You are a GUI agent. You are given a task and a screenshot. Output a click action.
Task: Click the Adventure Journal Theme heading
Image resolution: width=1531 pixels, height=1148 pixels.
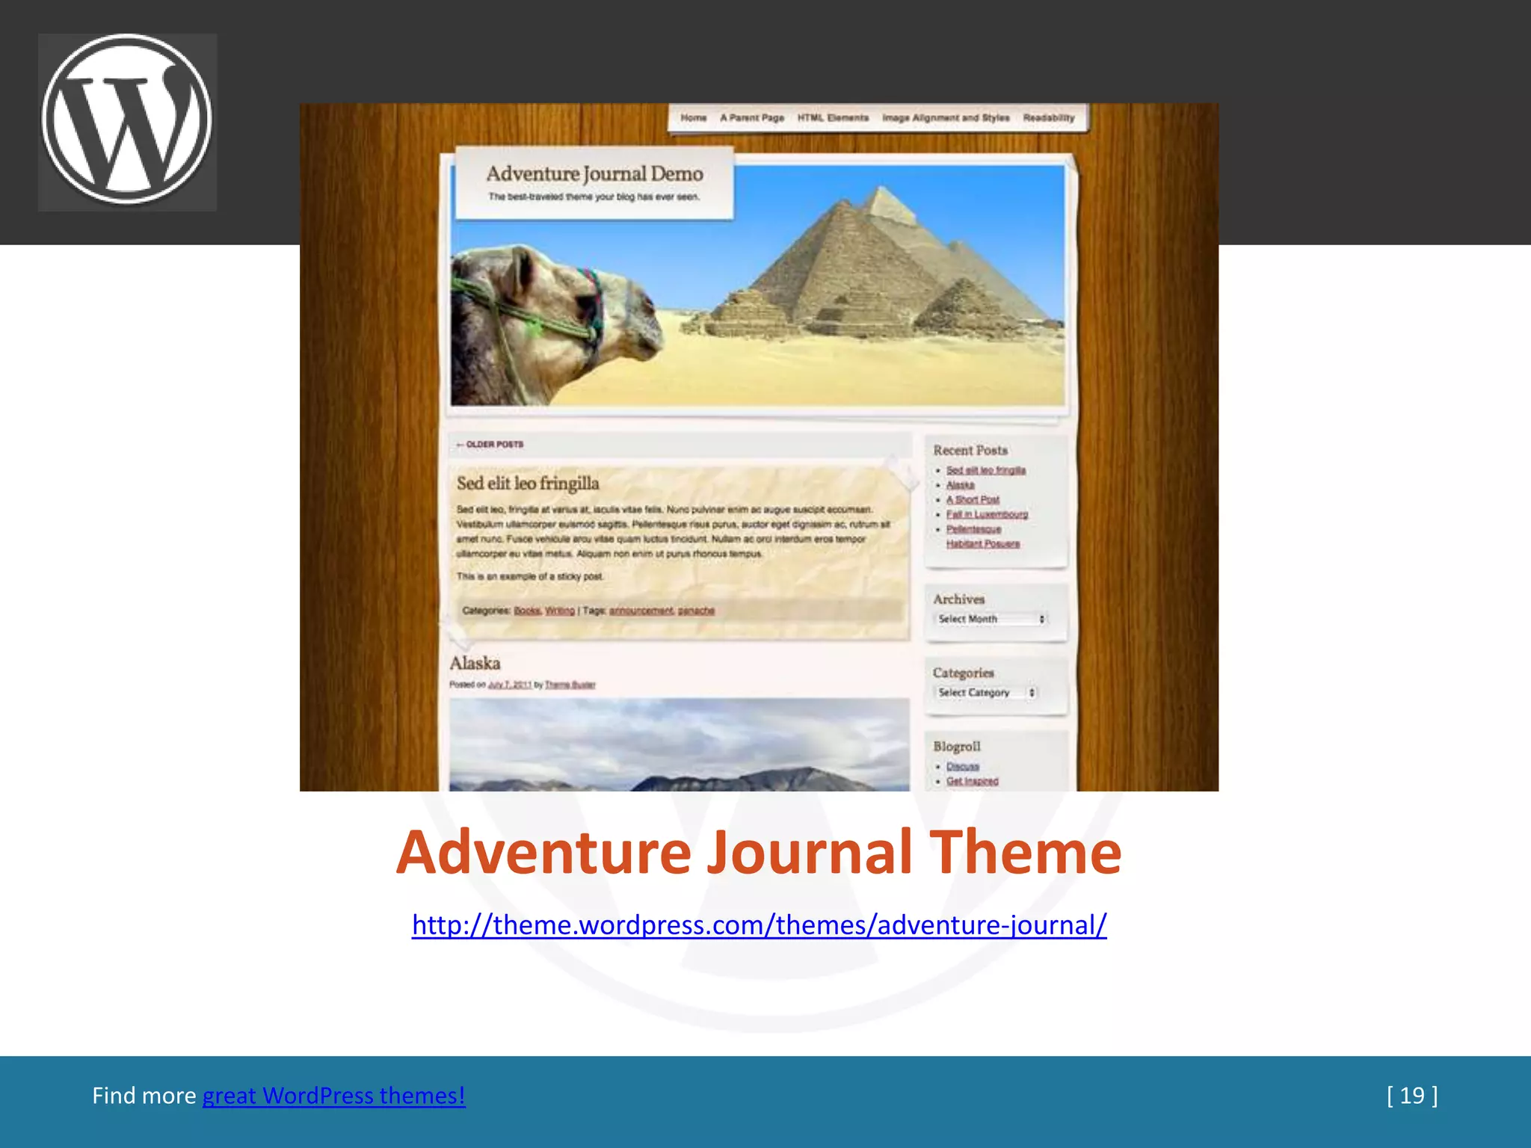tap(759, 852)
